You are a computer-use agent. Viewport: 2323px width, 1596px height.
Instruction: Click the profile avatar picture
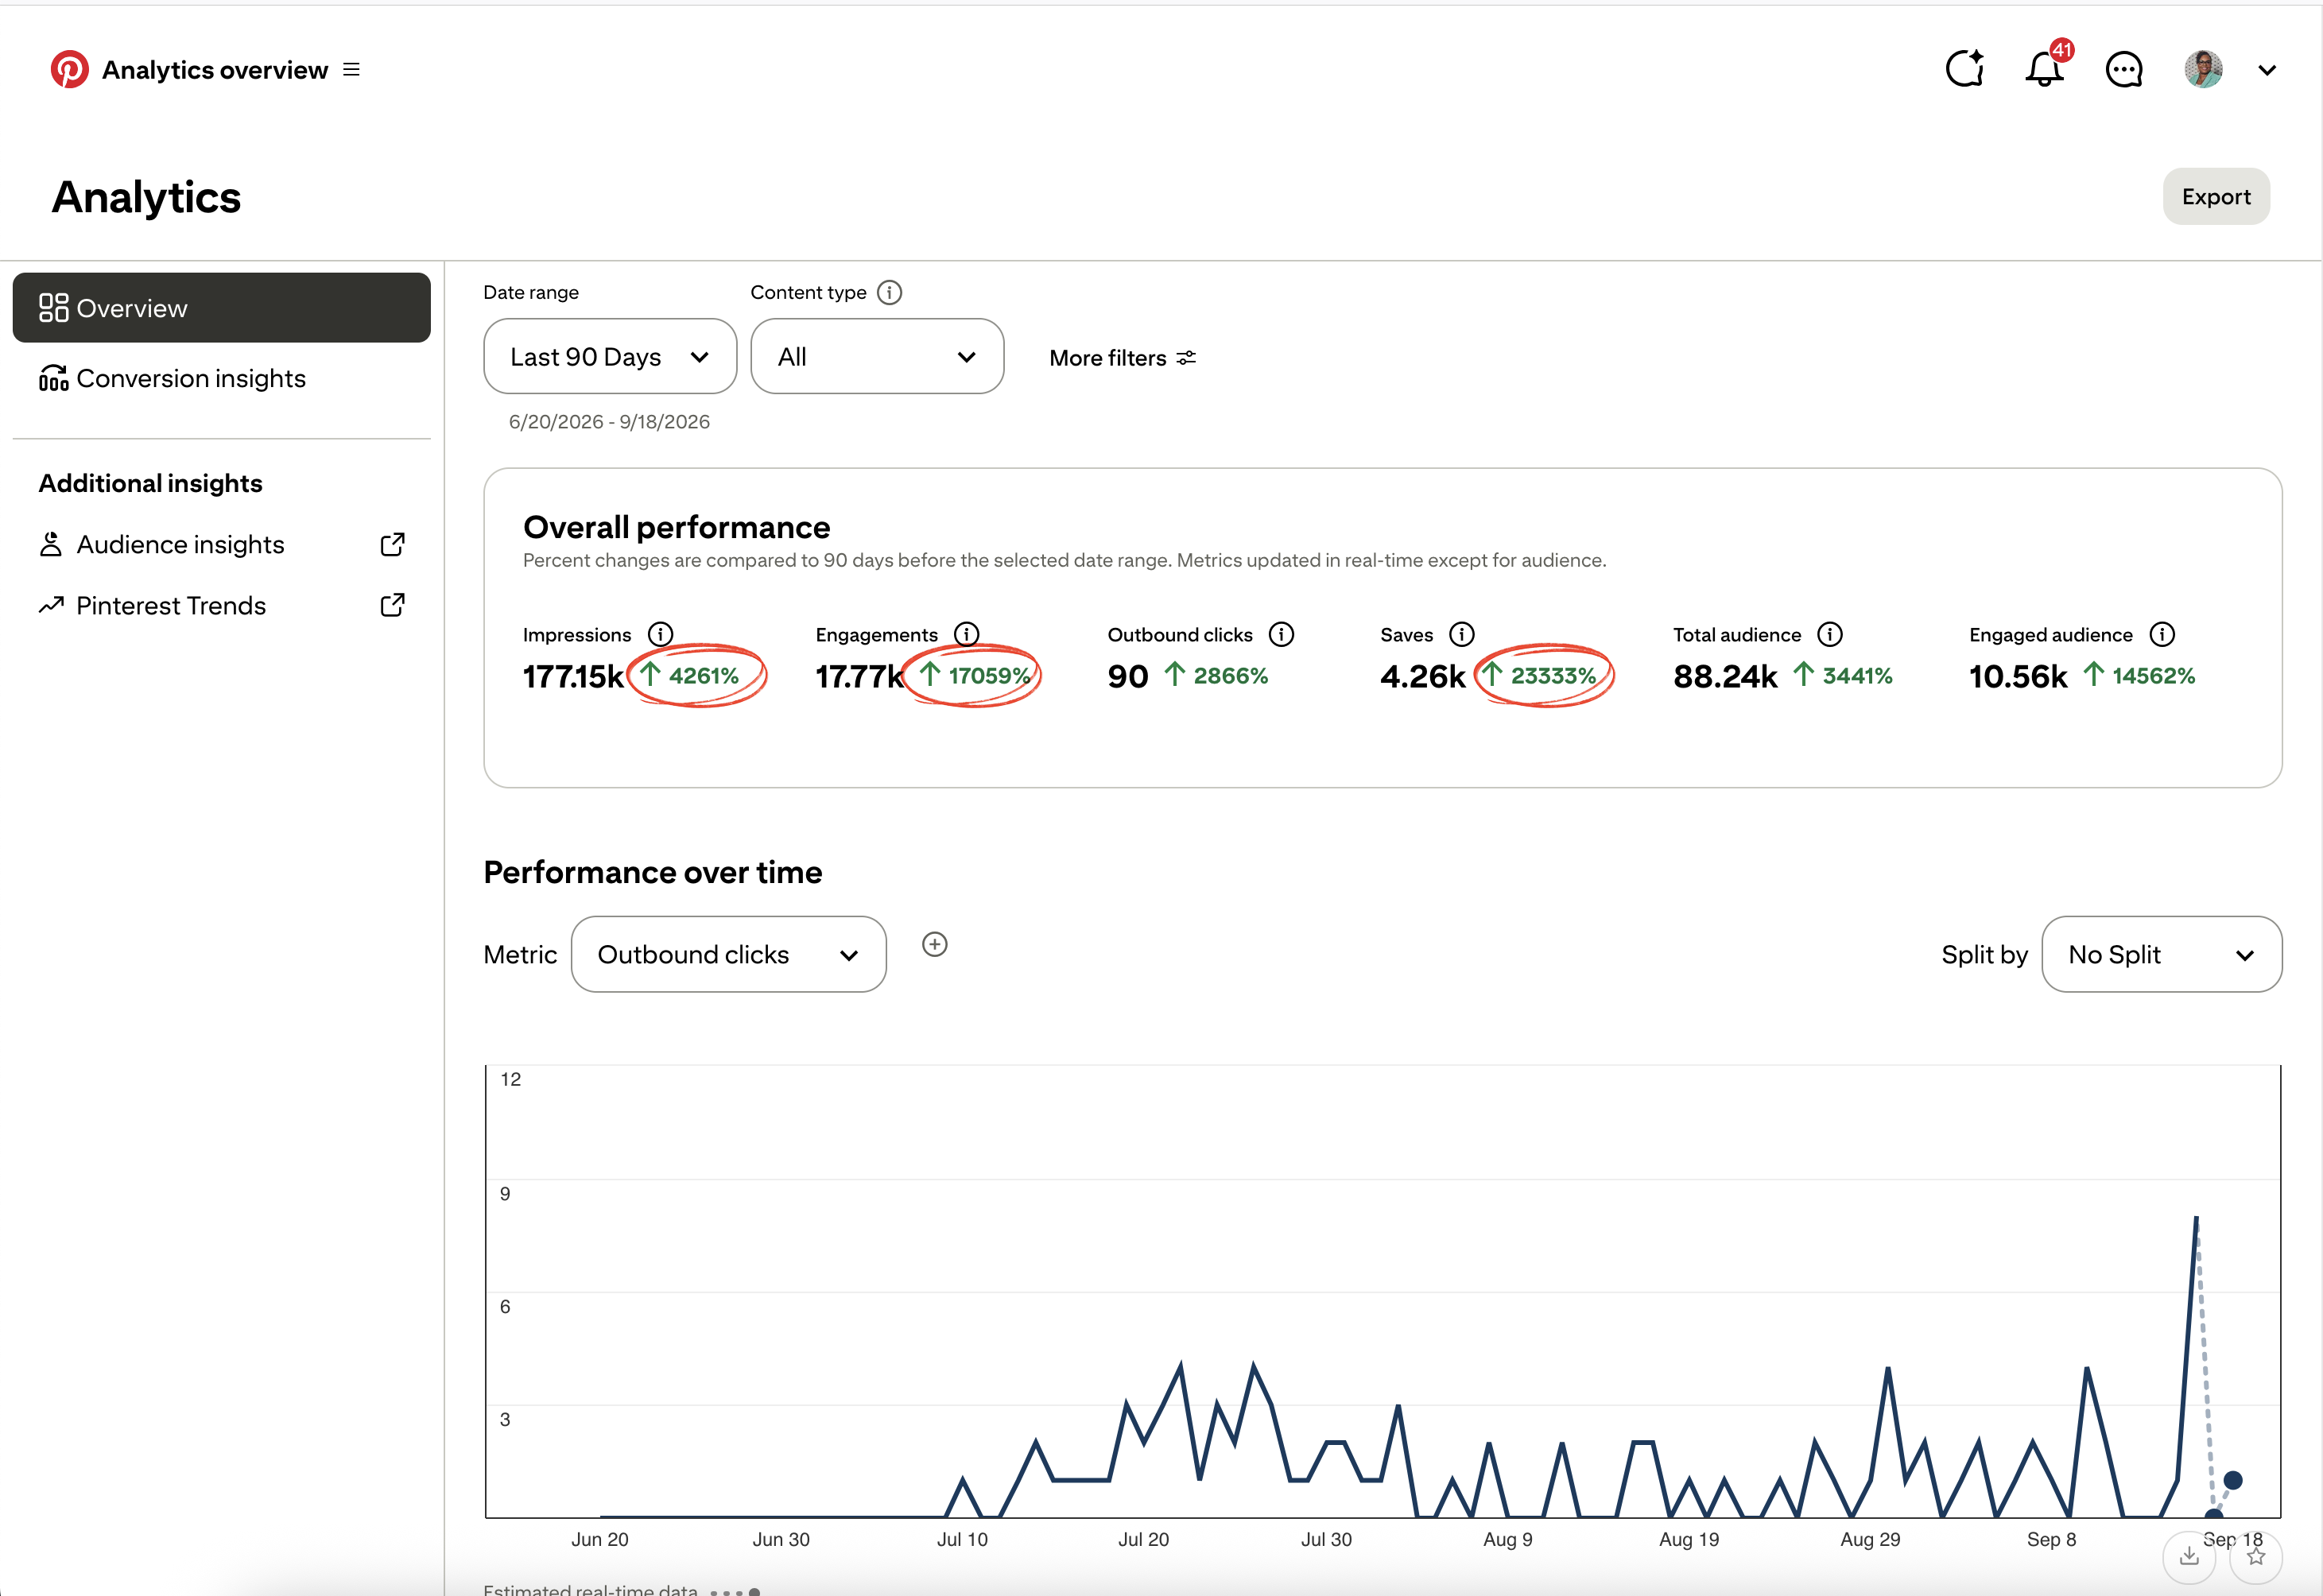(x=2203, y=69)
